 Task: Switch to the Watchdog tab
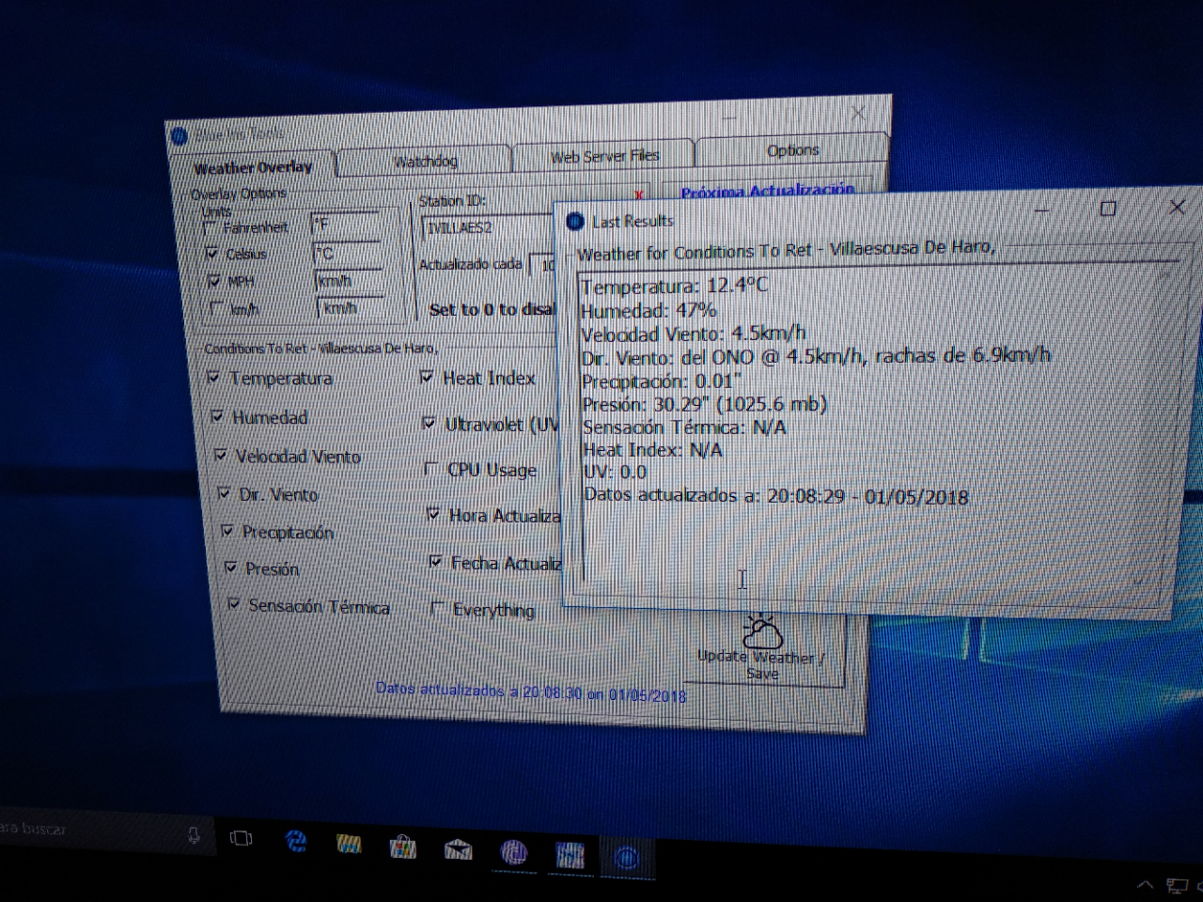[x=425, y=161]
